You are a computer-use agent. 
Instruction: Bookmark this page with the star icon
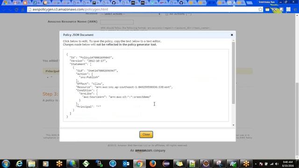pyautogui.click(x=260, y=9)
